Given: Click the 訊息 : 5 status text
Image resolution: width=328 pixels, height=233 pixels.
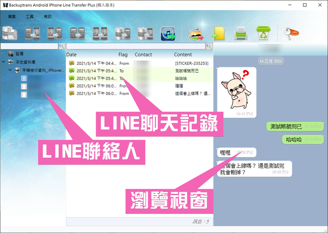Looking at the screenshot, I should point(200,222).
